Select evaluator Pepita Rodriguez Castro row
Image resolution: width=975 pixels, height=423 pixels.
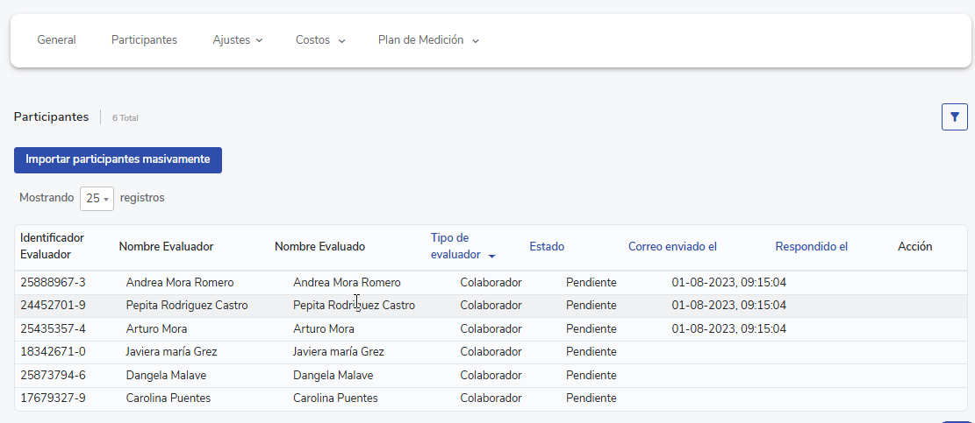pyautogui.click(x=187, y=306)
